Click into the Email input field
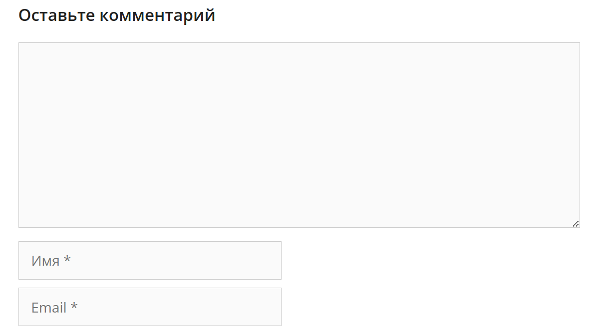Viewport: 610px width, 331px height. click(x=150, y=307)
